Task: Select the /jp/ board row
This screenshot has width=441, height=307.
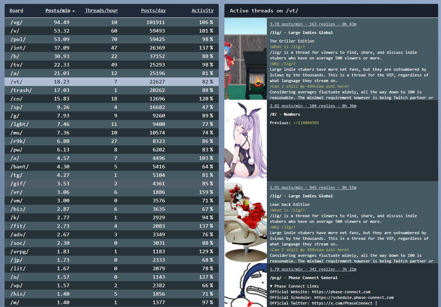Action: [111, 260]
